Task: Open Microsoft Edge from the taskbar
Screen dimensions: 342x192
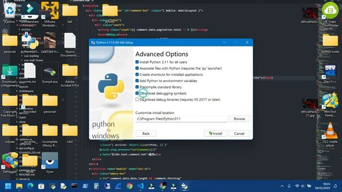Action: 30,186
